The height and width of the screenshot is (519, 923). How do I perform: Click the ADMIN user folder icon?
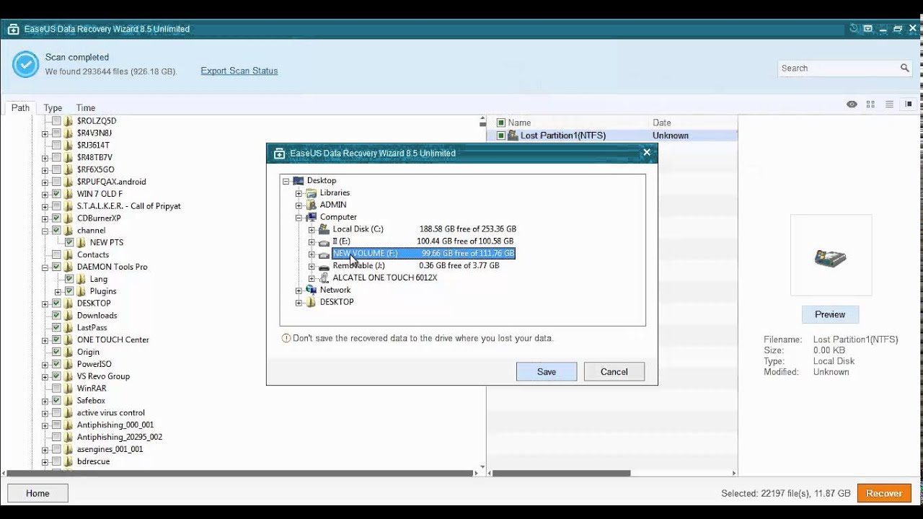(312, 205)
